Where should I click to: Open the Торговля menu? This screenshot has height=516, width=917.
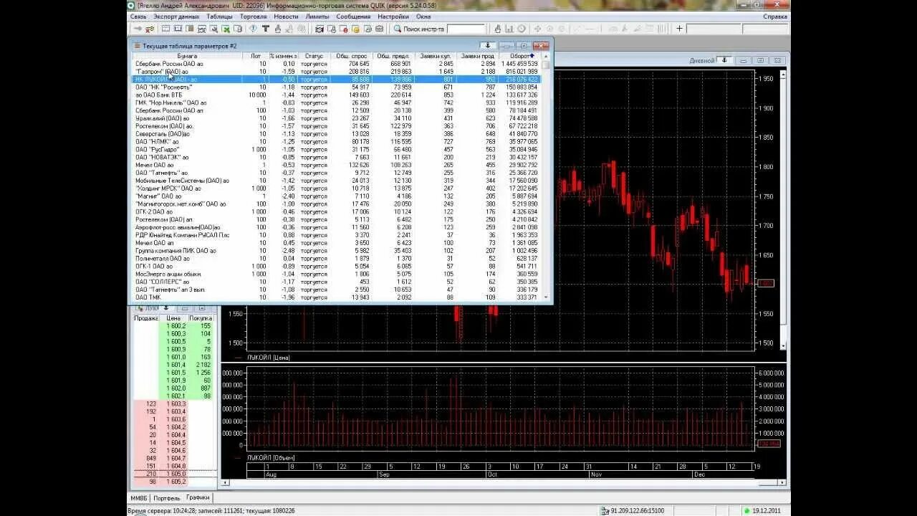pyautogui.click(x=254, y=16)
